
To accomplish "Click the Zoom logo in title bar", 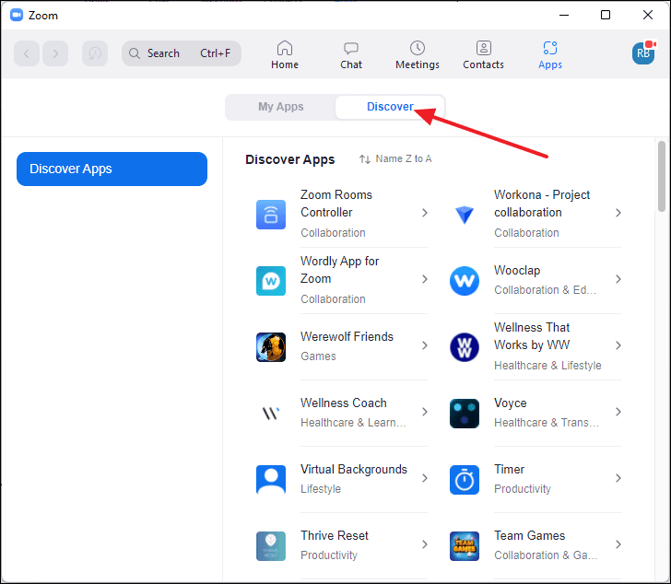I will tap(17, 16).
